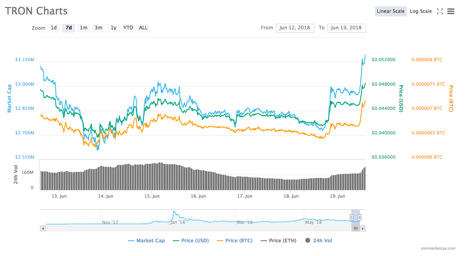
Task: Select the 7d zoom preset
Action: (68, 28)
